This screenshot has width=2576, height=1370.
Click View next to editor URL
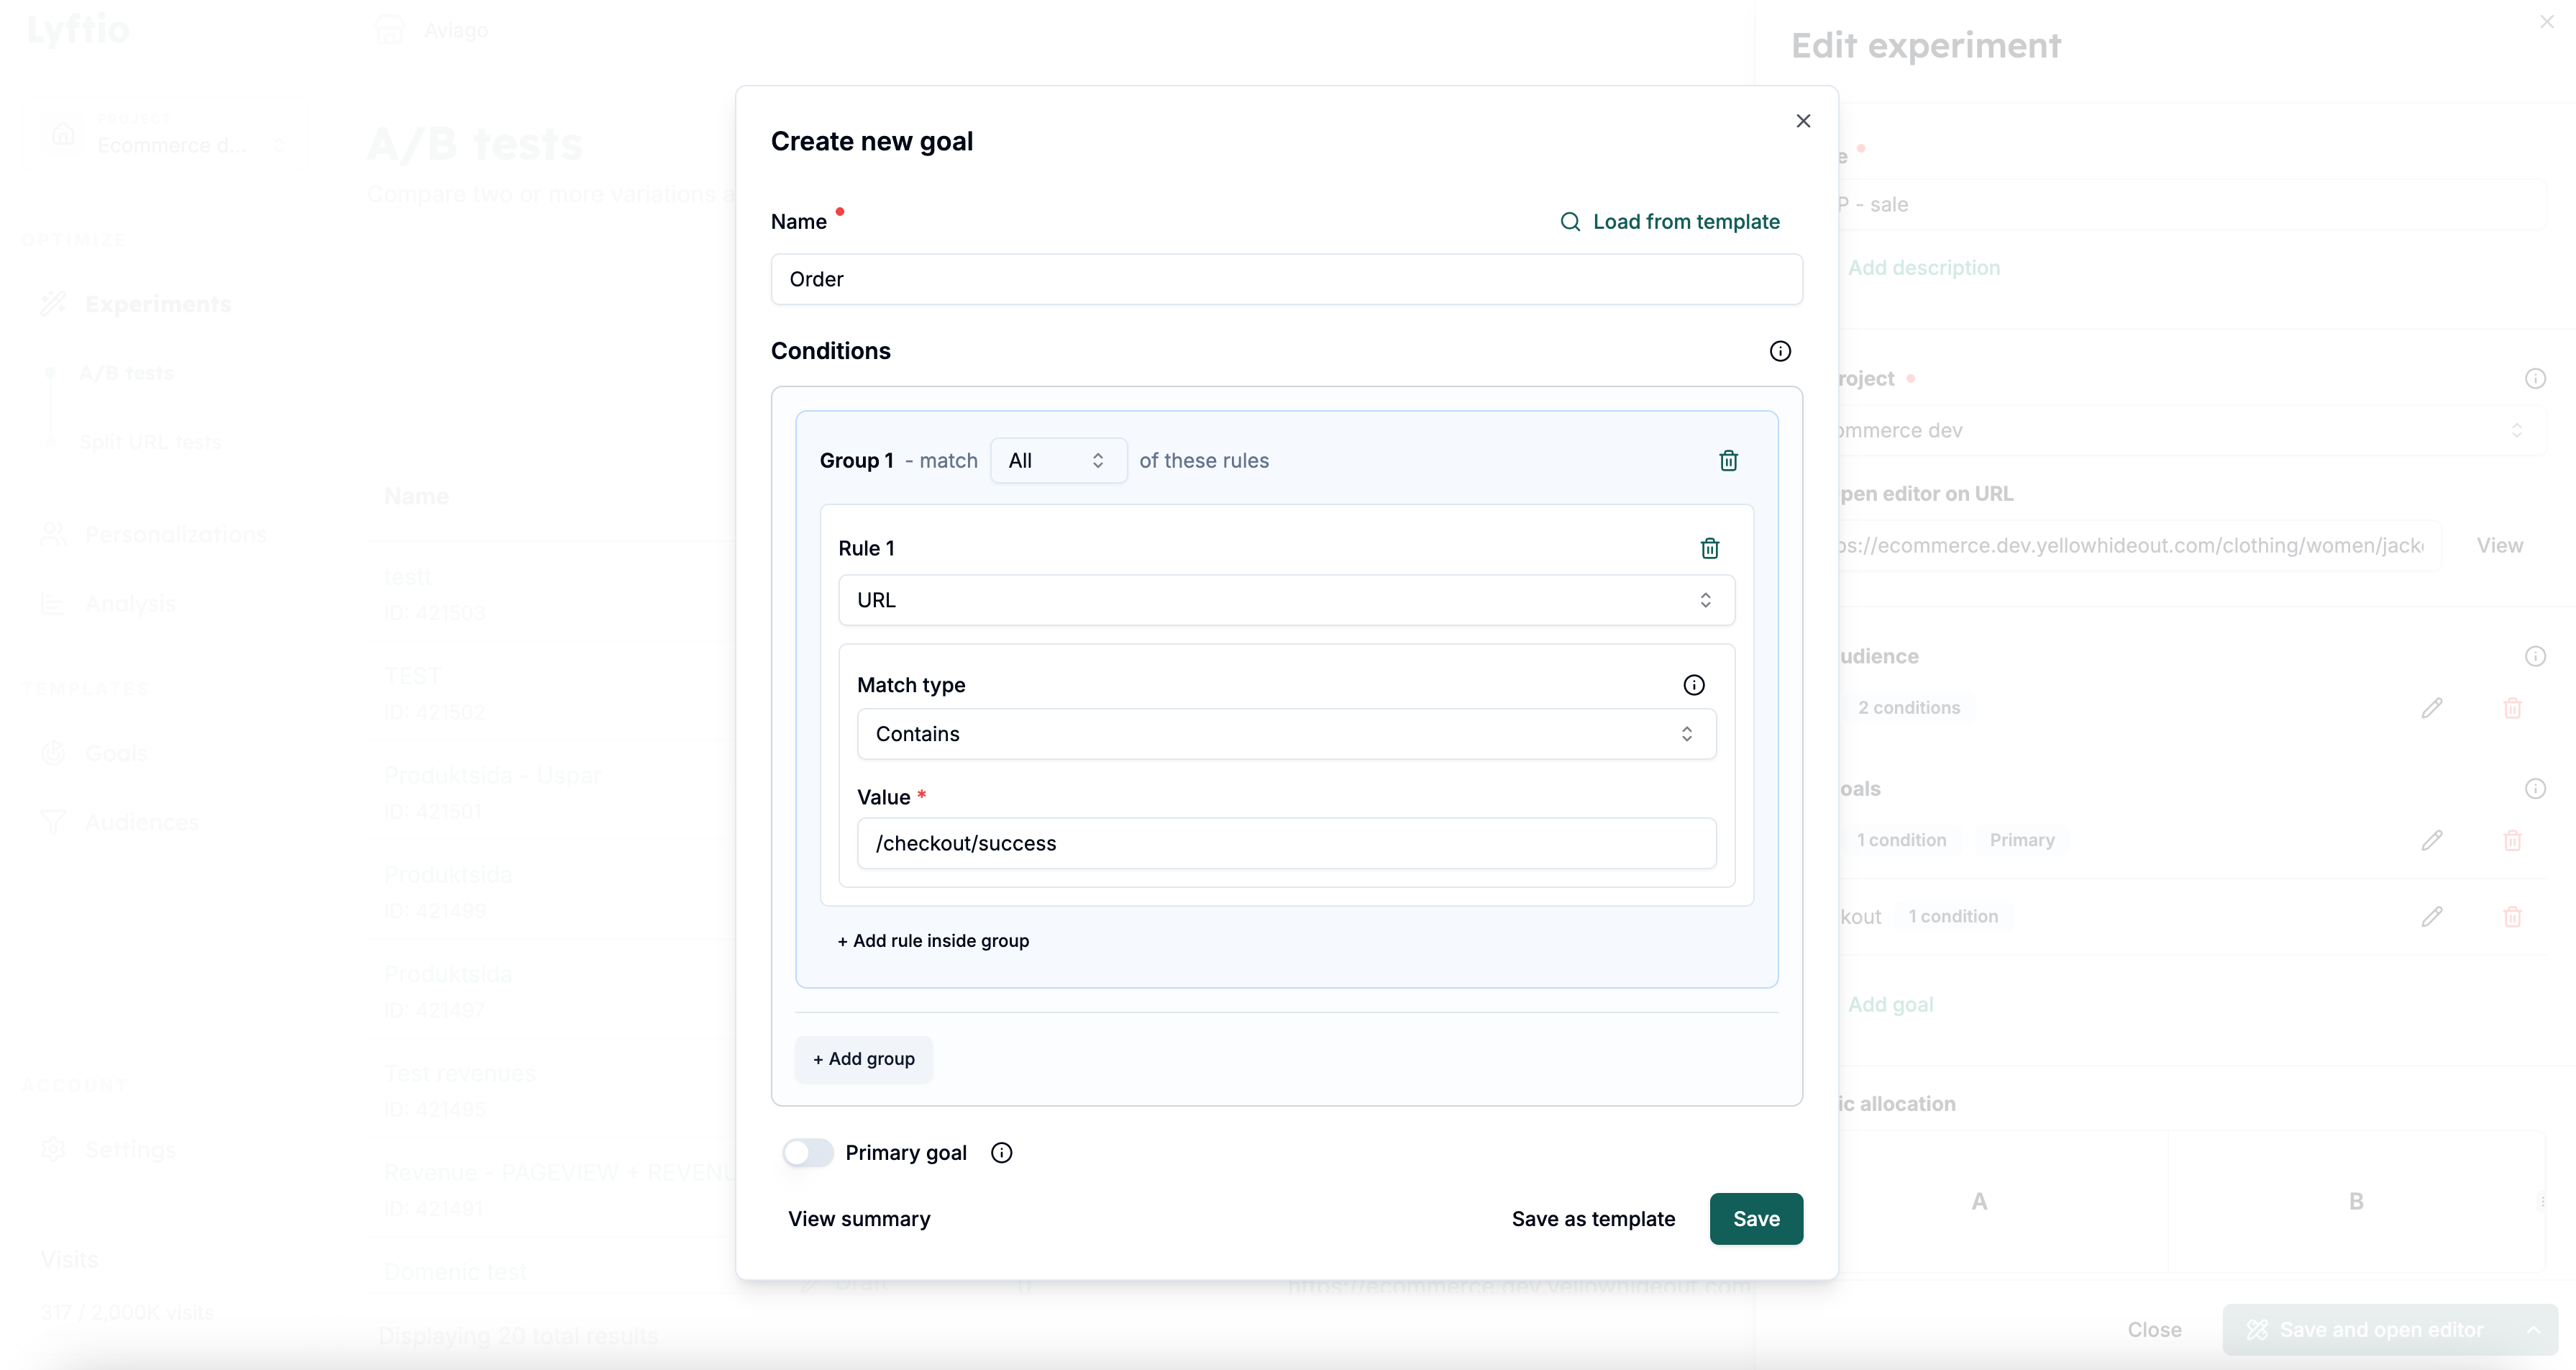click(x=2499, y=545)
